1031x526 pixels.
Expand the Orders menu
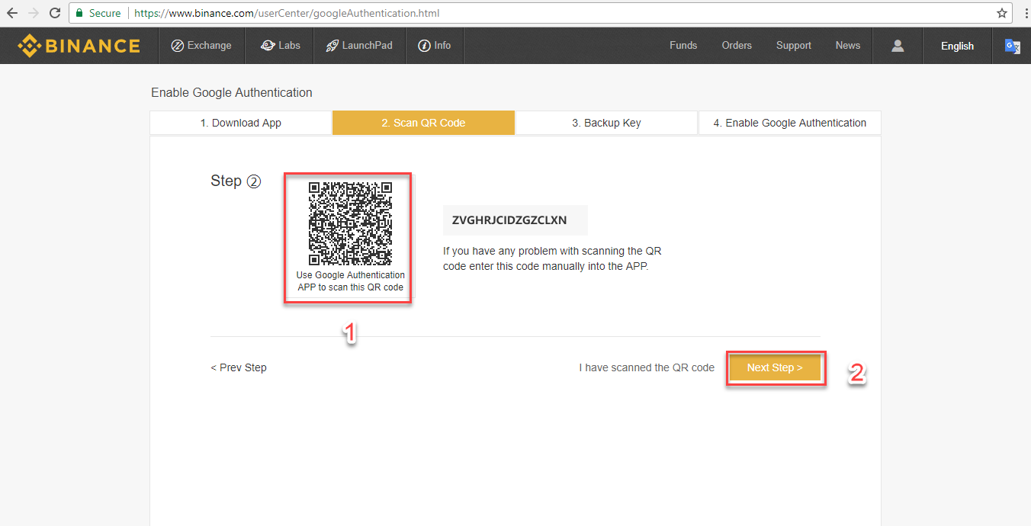point(737,46)
